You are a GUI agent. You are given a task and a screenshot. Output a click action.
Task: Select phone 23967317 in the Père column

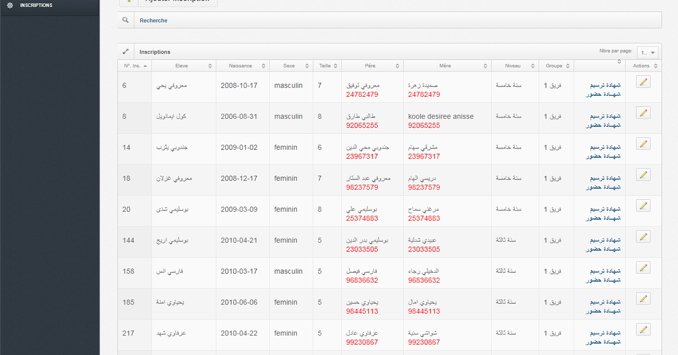click(362, 157)
